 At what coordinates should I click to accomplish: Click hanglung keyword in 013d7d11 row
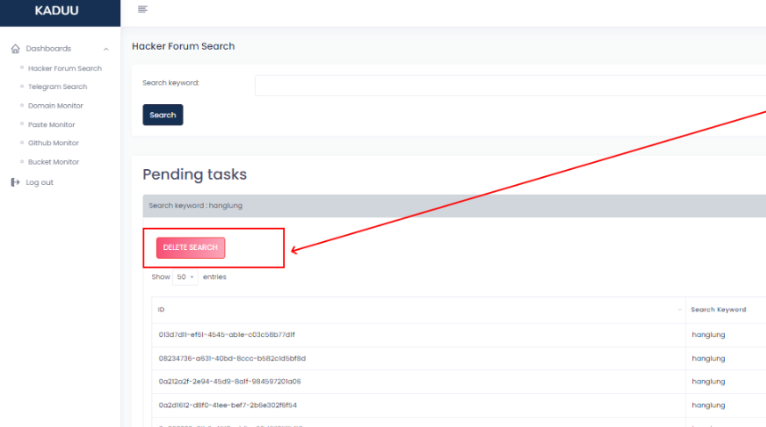tap(708, 334)
